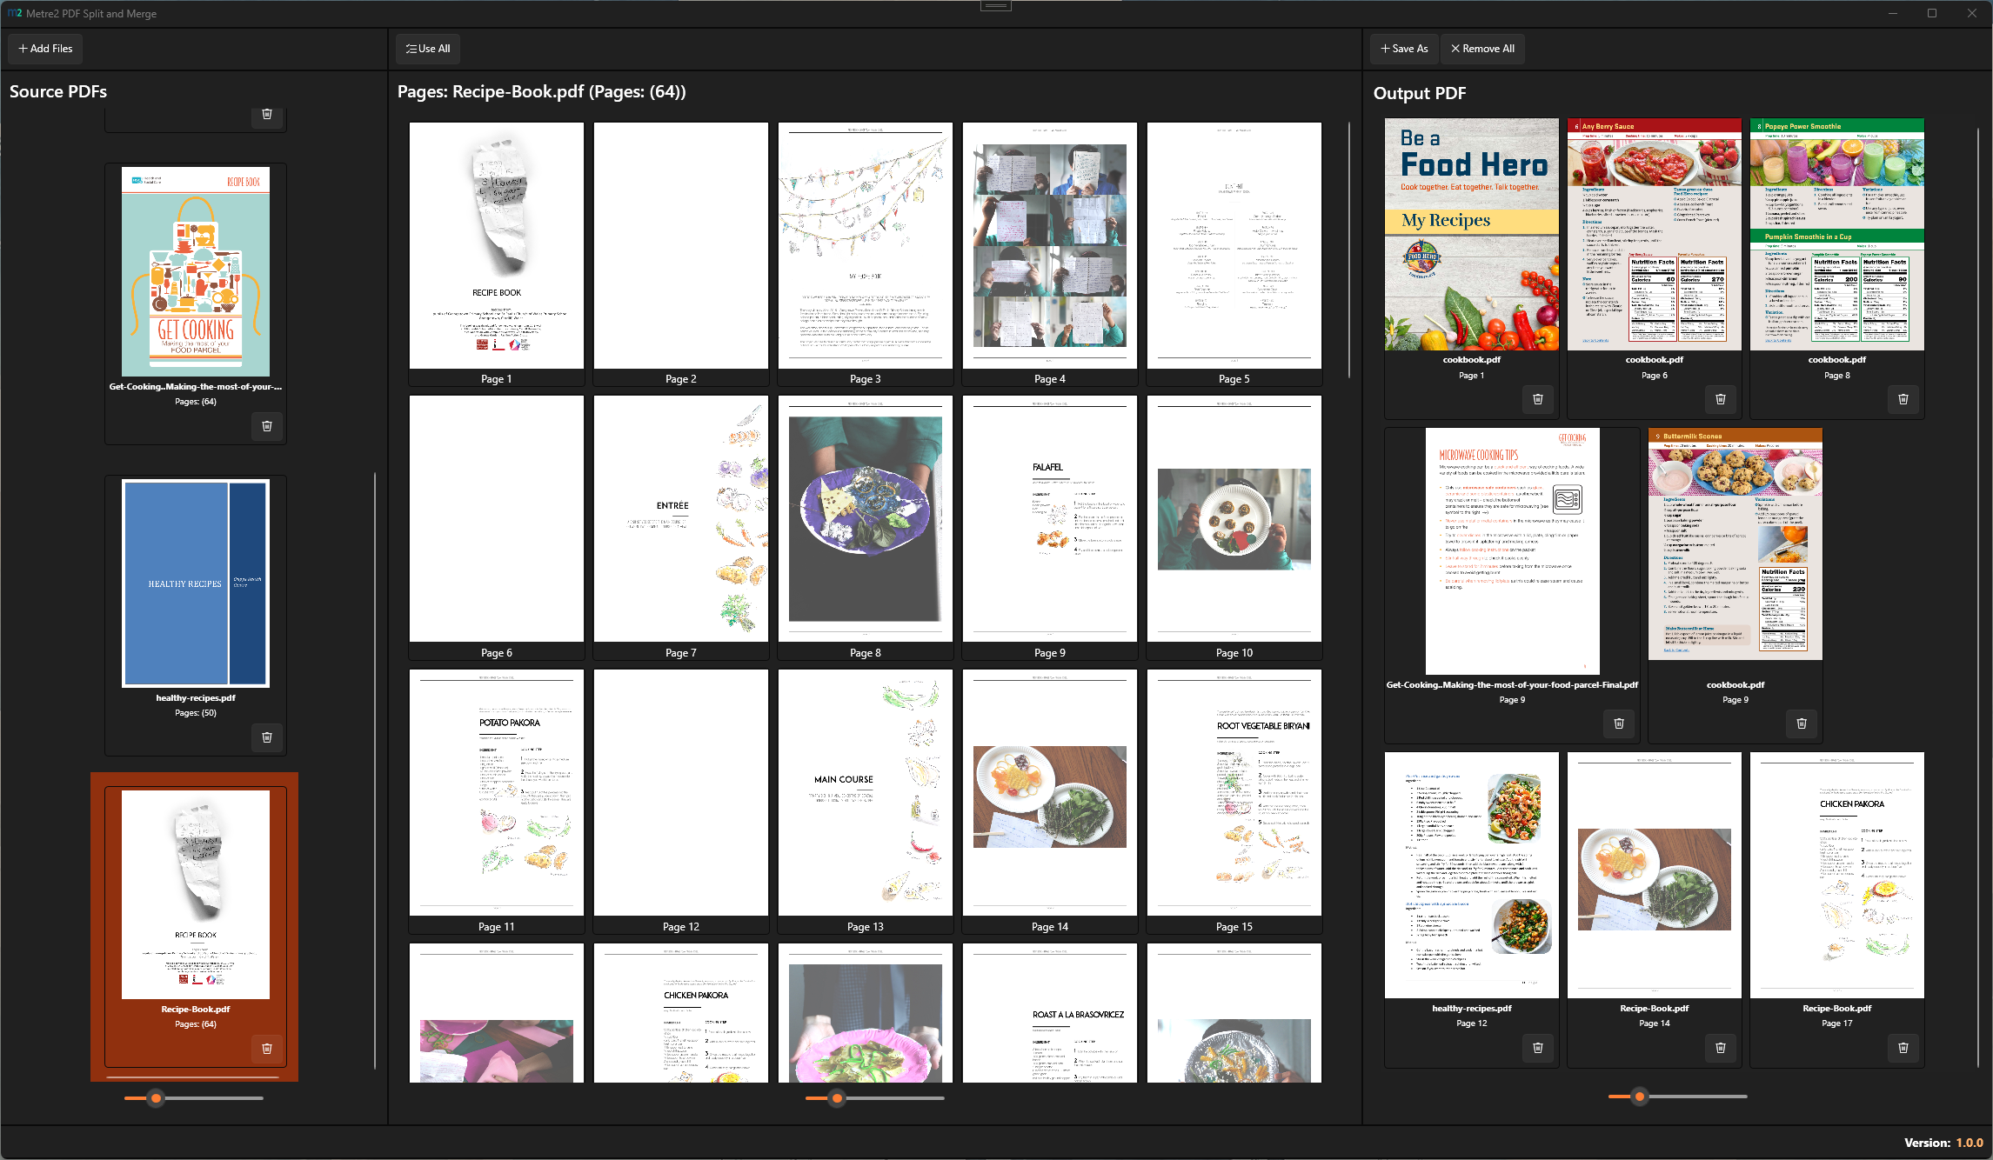
Task: Delete cookbook.pdf Page 1 from output
Action: (x=1537, y=399)
